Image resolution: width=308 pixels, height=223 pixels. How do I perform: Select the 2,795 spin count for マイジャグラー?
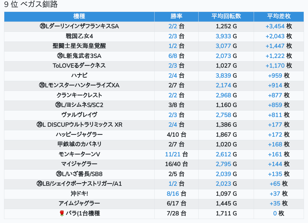point(223,164)
